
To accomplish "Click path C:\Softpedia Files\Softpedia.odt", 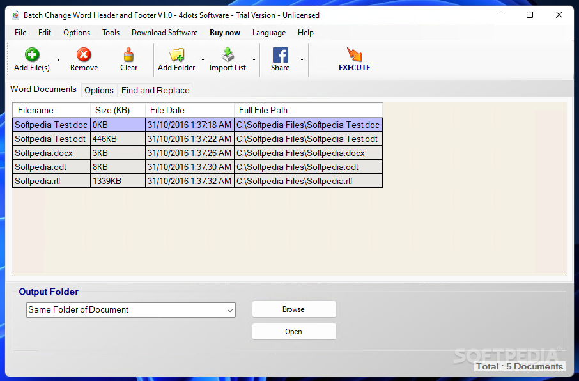I will [x=308, y=167].
